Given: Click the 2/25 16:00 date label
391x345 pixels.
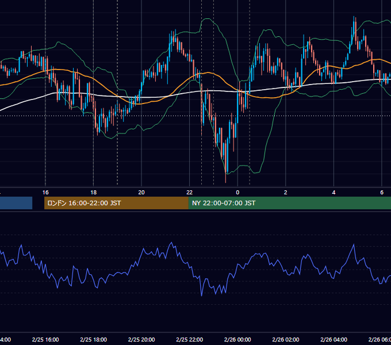Looking at the screenshot, I should [x=45, y=339].
